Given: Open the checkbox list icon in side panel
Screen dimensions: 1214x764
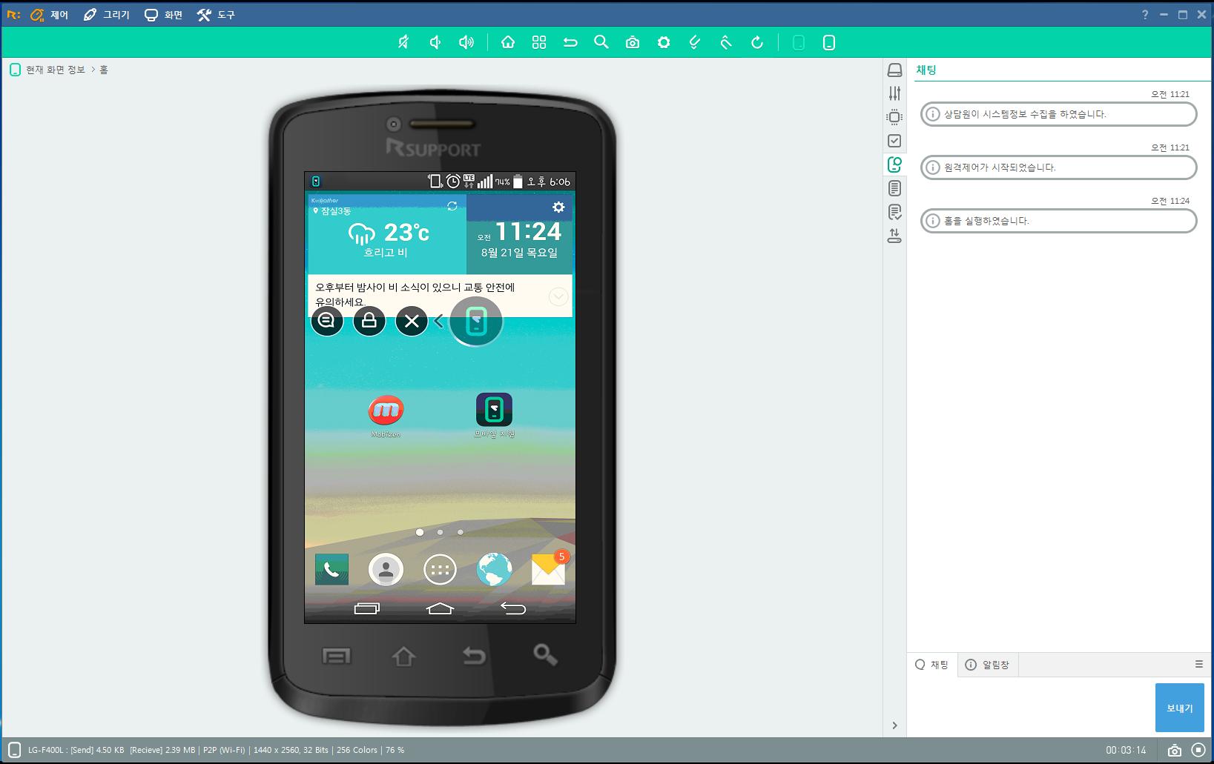Looking at the screenshot, I should click(895, 141).
